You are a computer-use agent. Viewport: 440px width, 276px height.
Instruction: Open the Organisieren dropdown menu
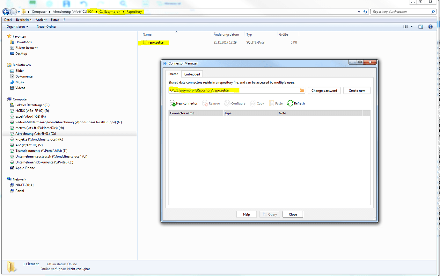coord(18,27)
